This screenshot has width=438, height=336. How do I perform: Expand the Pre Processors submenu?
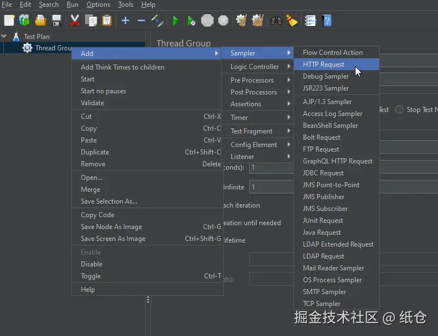257,80
